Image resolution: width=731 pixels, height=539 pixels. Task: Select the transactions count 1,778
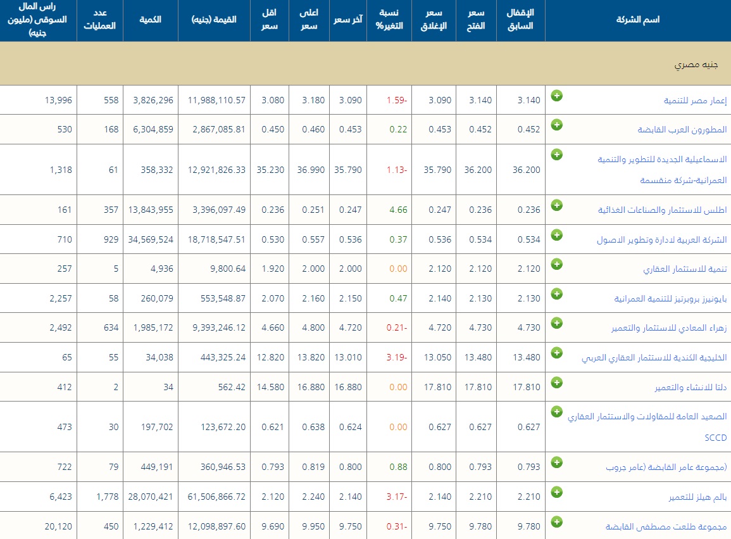tap(108, 497)
